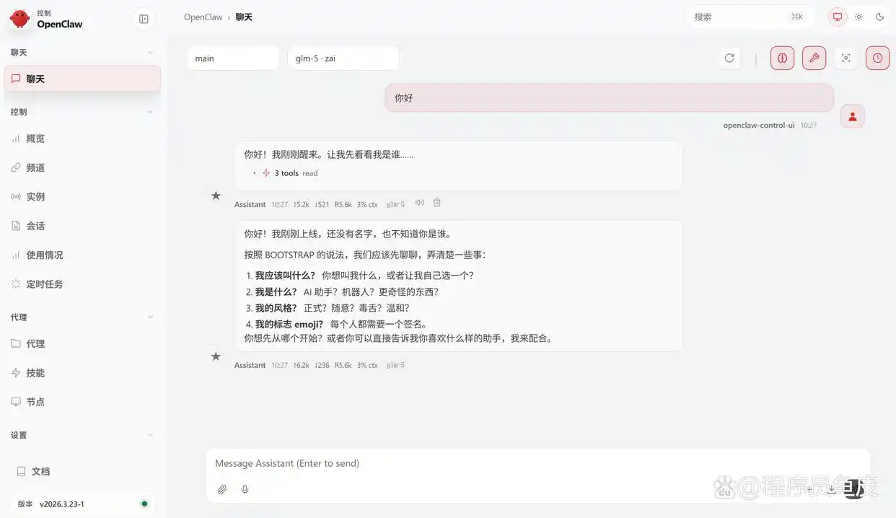Star the first Assistant reply
This screenshot has height=518, width=896.
coord(216,195)
